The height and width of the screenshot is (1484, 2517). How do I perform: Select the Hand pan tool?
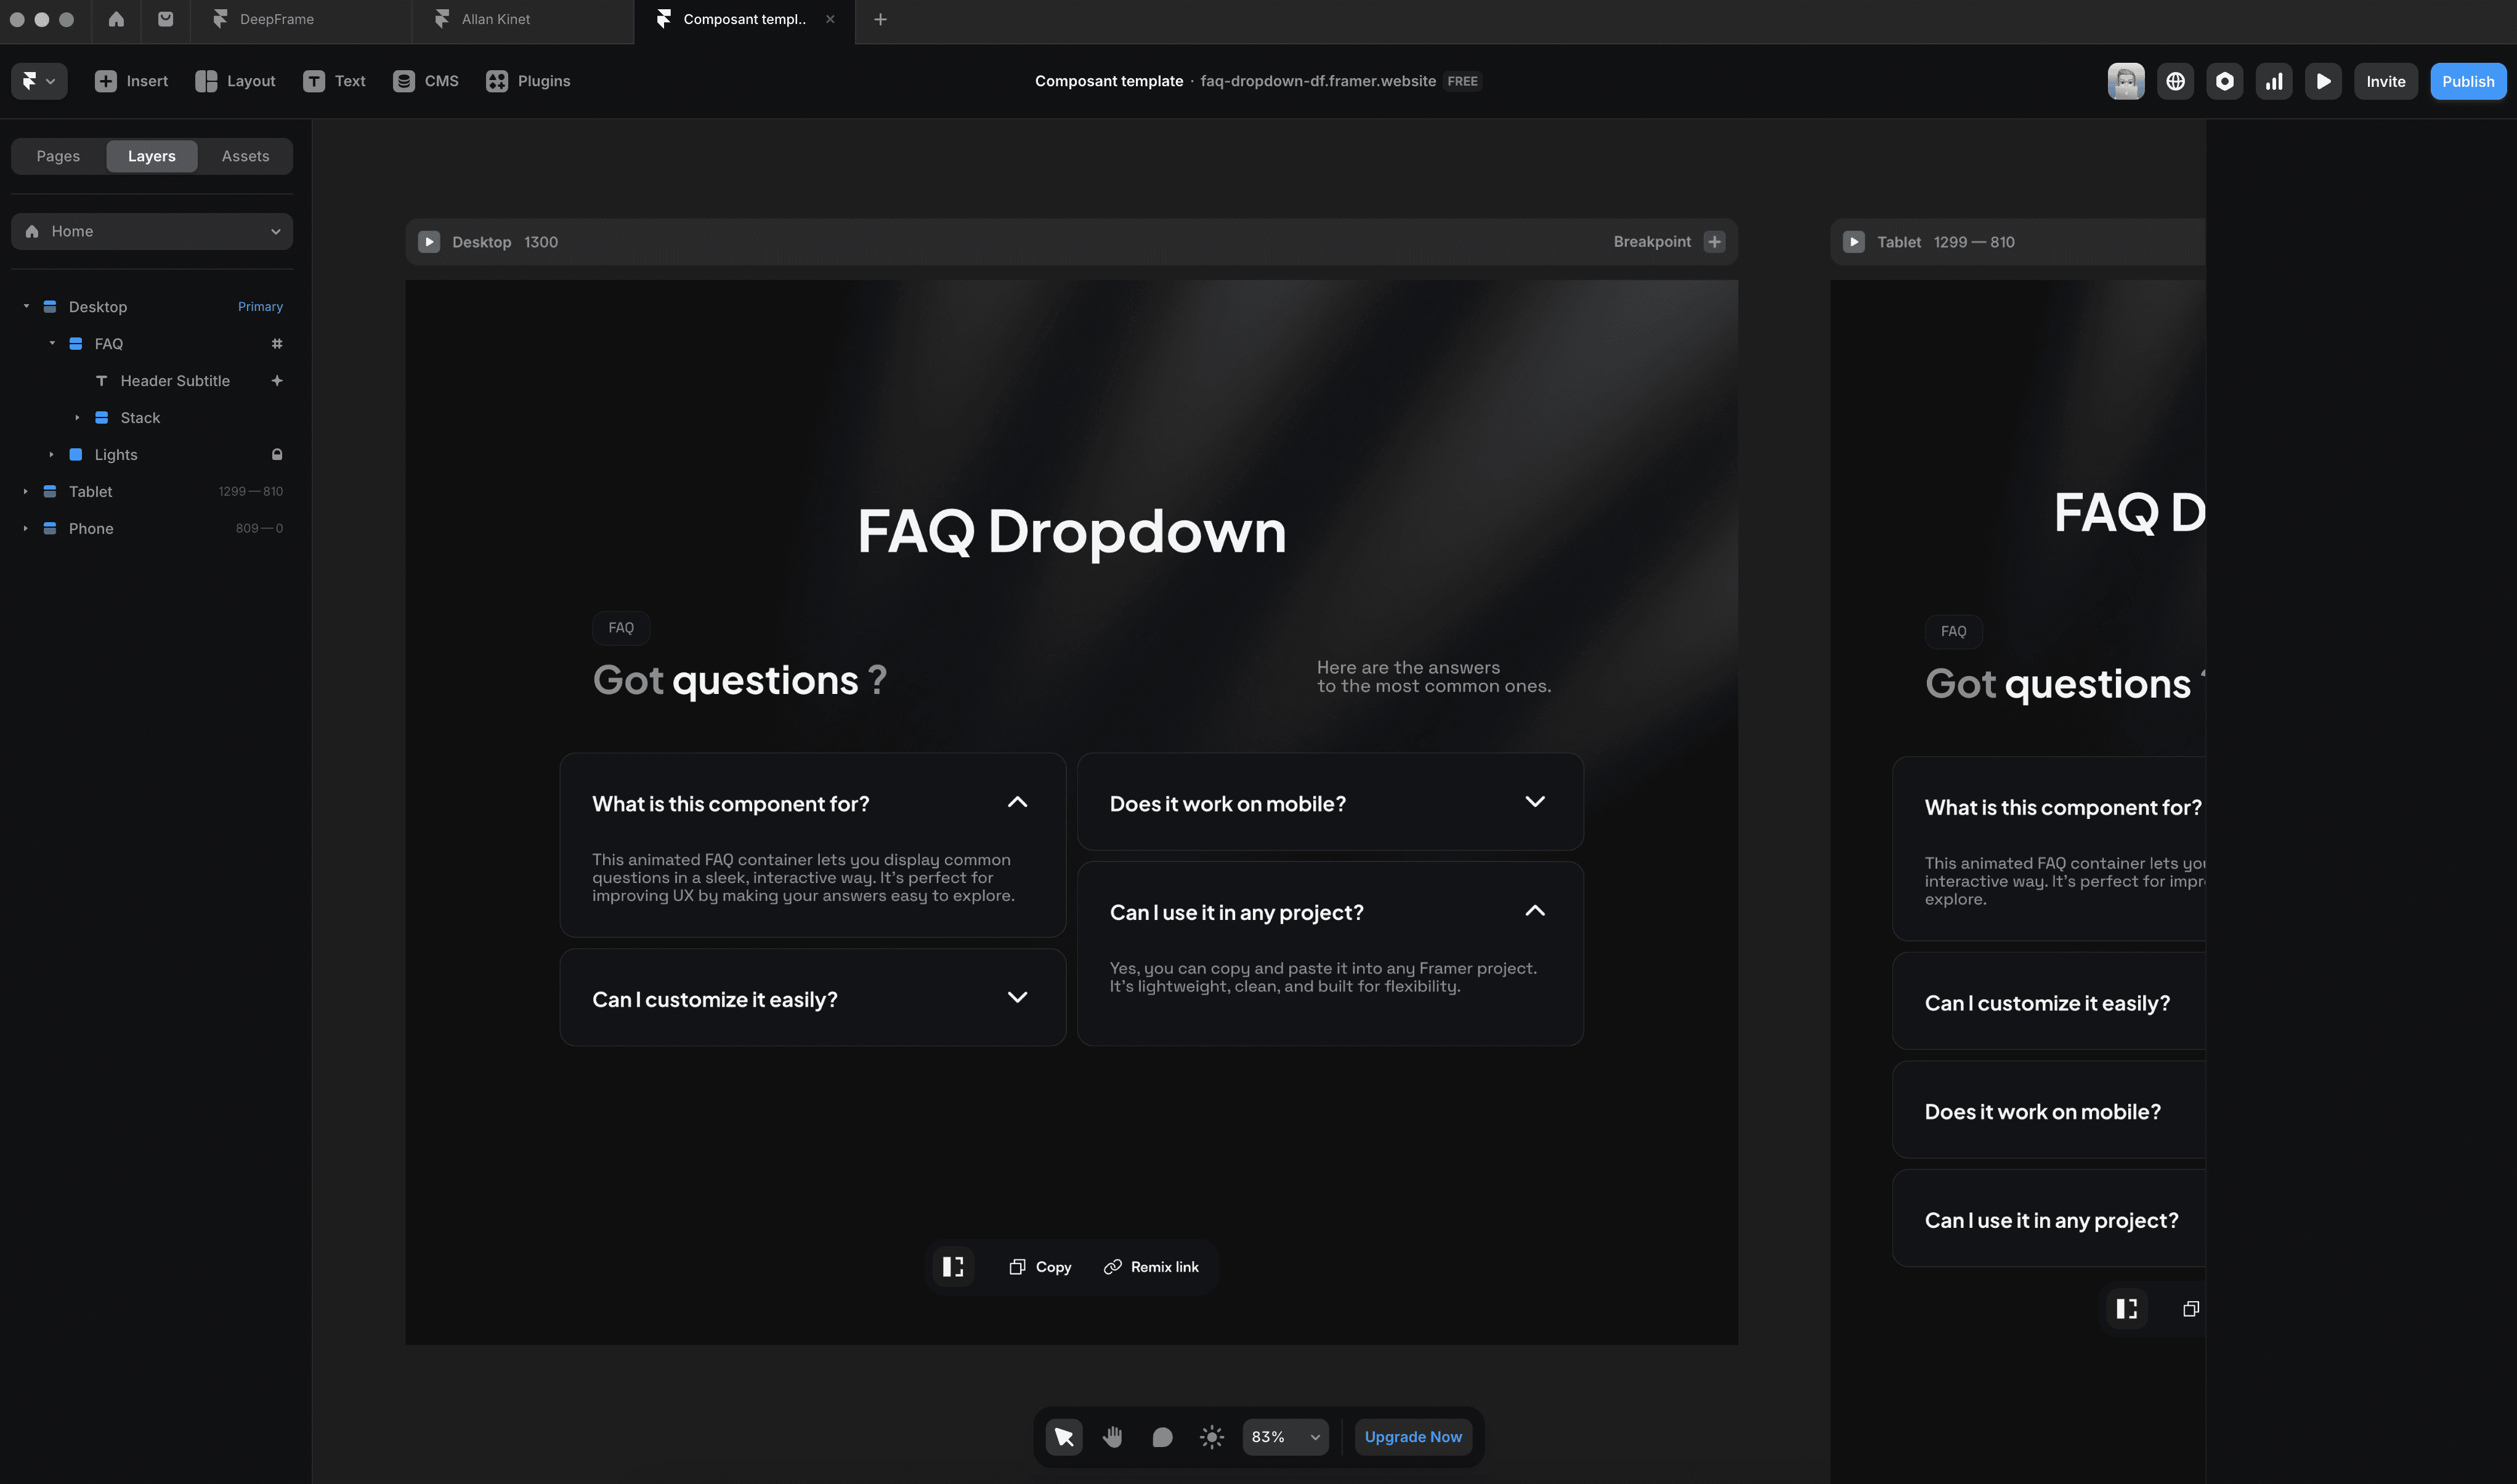click(1113, 1437)
